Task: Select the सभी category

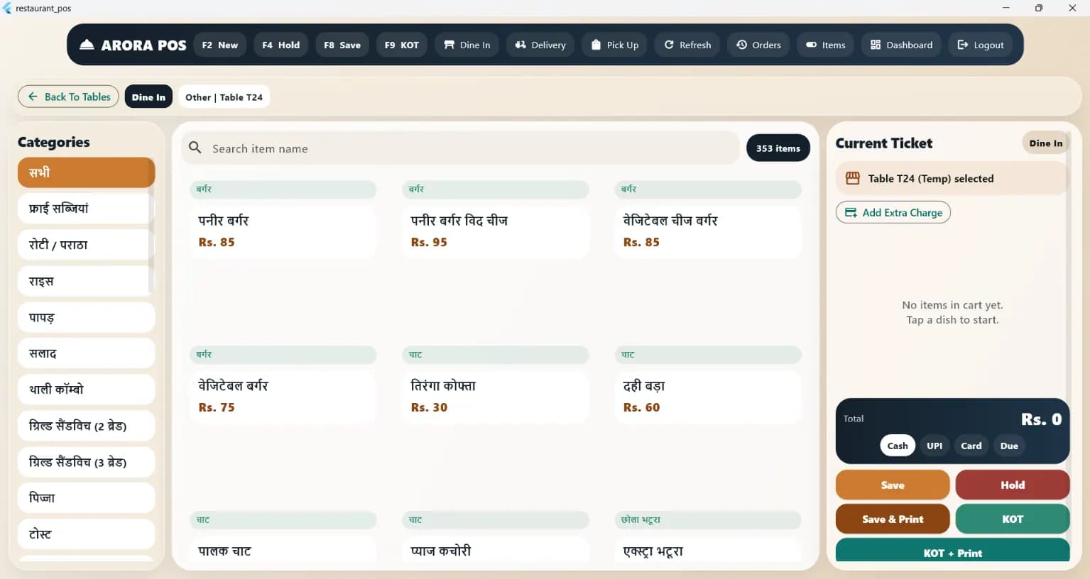Action: (86, 172)
